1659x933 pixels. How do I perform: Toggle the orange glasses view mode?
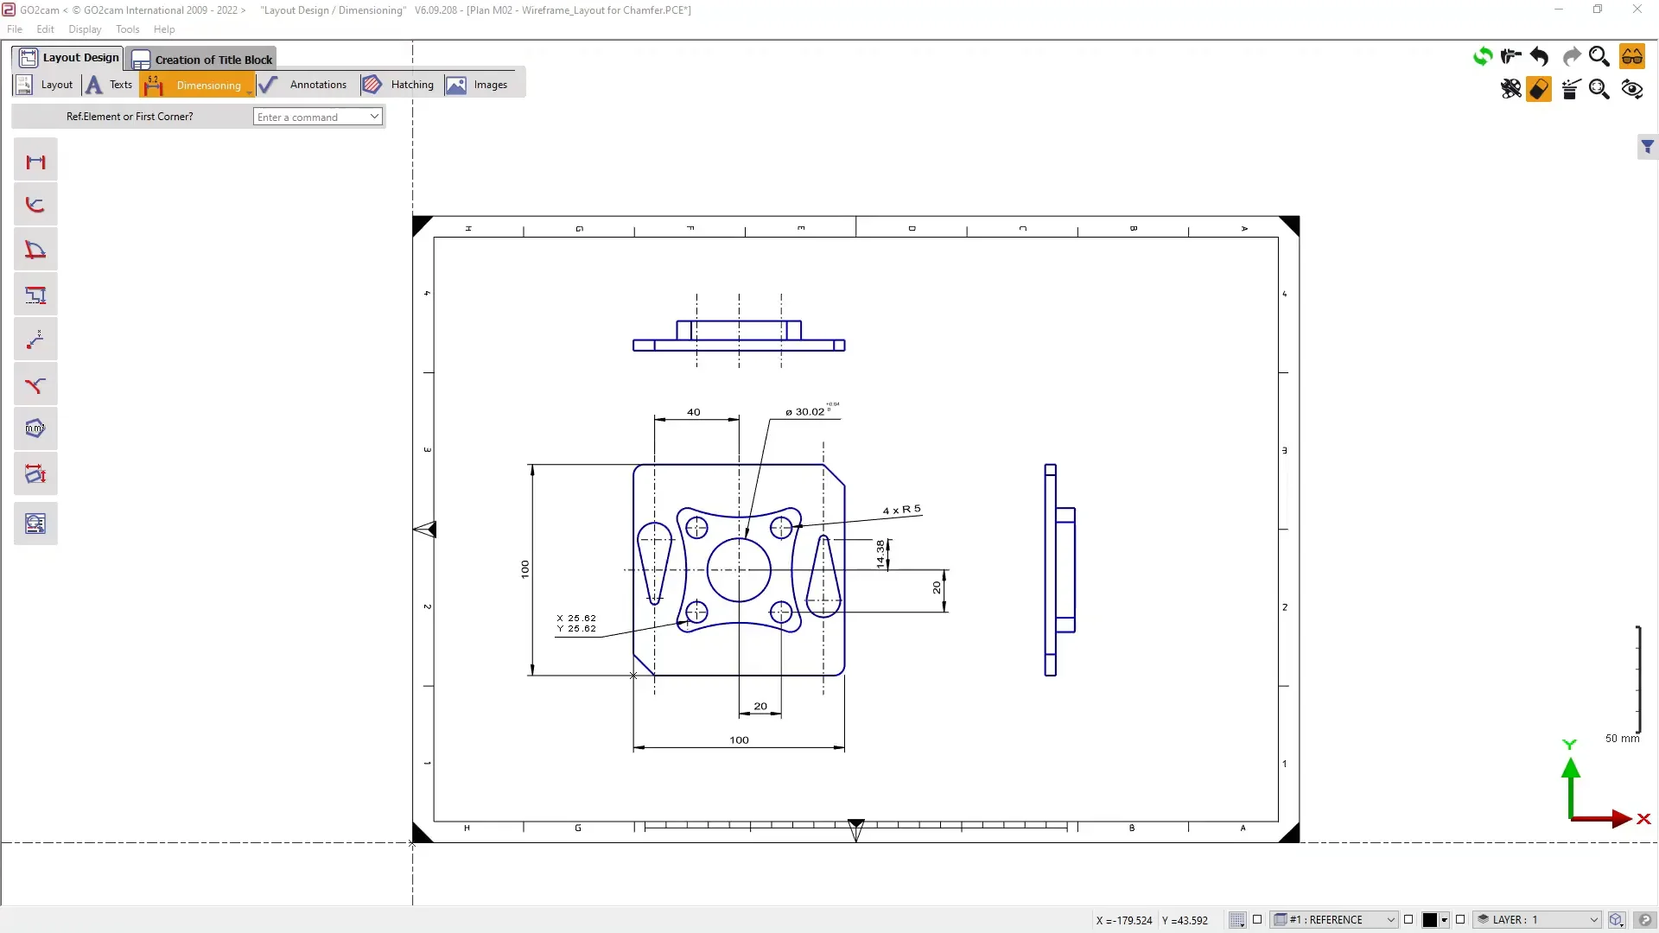(1632, 57)
